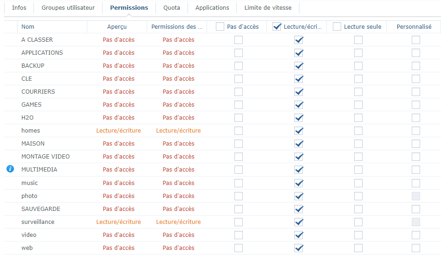Image resolution: width=441 pixels, height=261 pixels.
Task: Select the MONTAGE VIDEO folder name
Action: (x=45, y=157)
